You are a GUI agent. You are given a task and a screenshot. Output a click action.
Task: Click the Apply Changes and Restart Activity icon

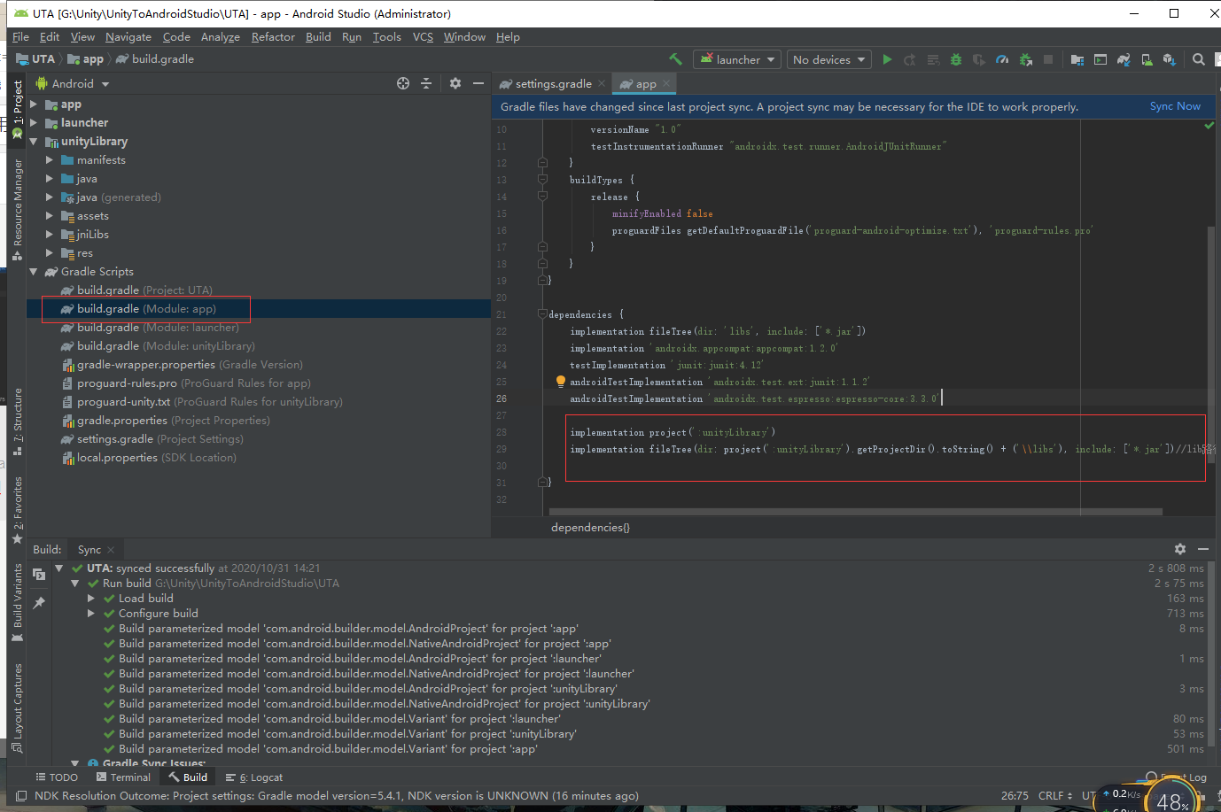click(910, 59)
